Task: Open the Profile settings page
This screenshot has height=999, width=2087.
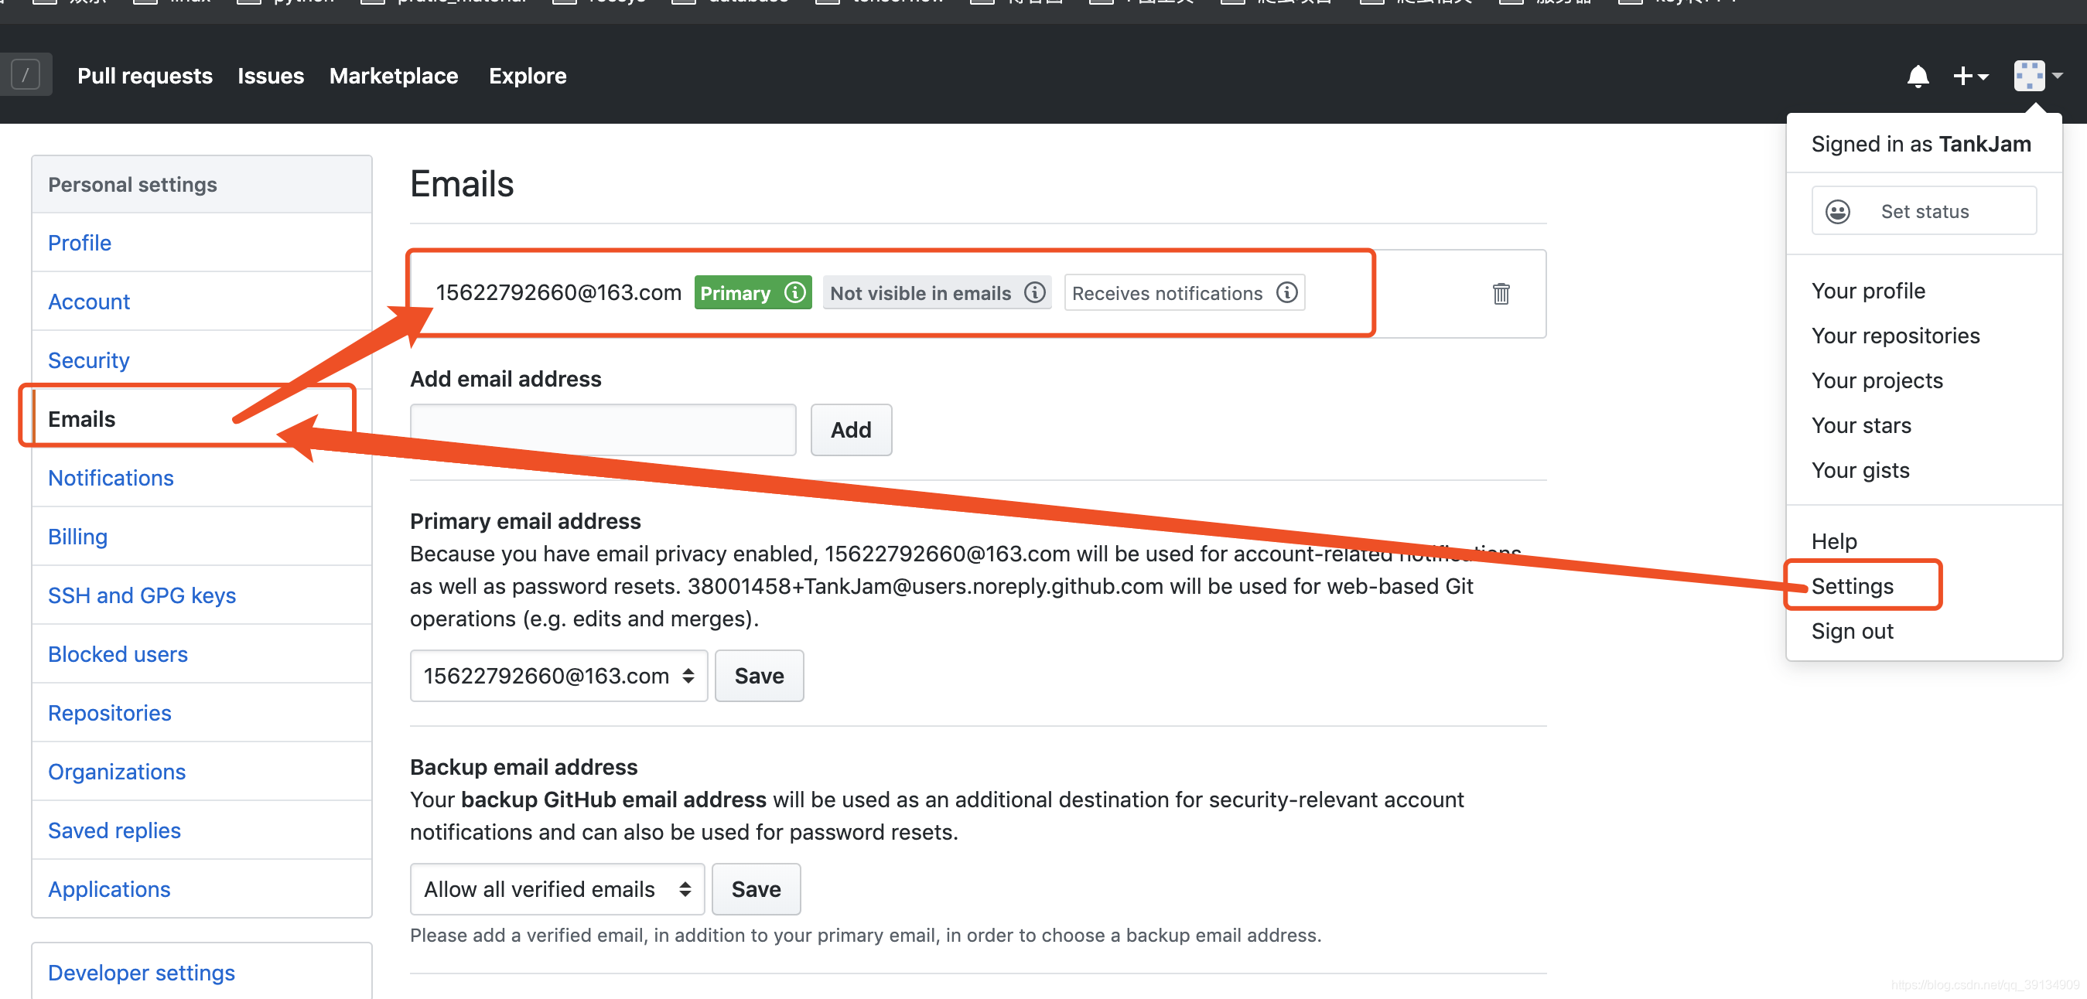Action: tap(202, 243)
